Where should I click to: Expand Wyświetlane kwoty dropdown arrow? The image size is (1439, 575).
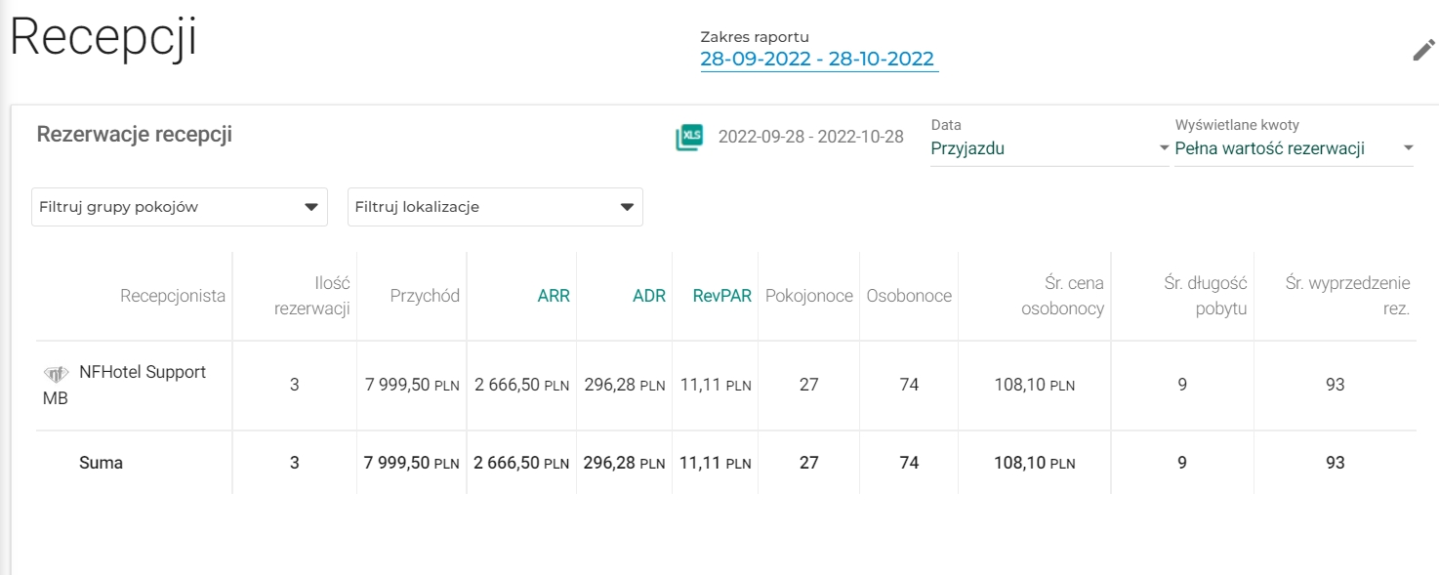click(x=1408, y=148)
